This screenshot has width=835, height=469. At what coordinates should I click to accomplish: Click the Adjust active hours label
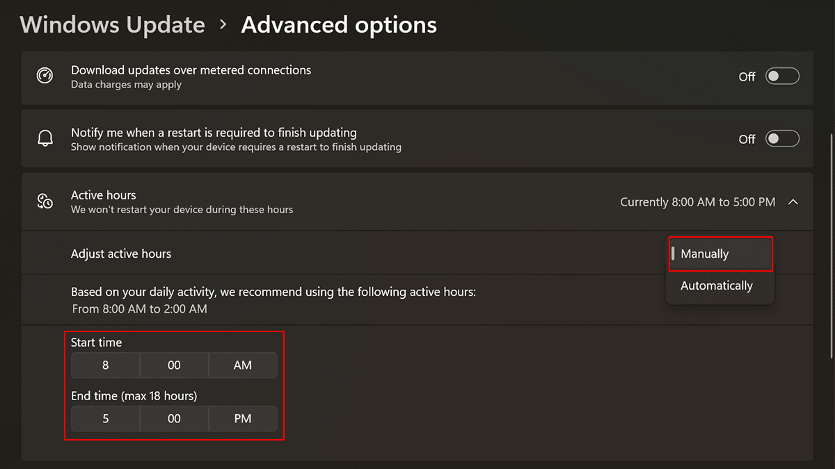[121, 254]
